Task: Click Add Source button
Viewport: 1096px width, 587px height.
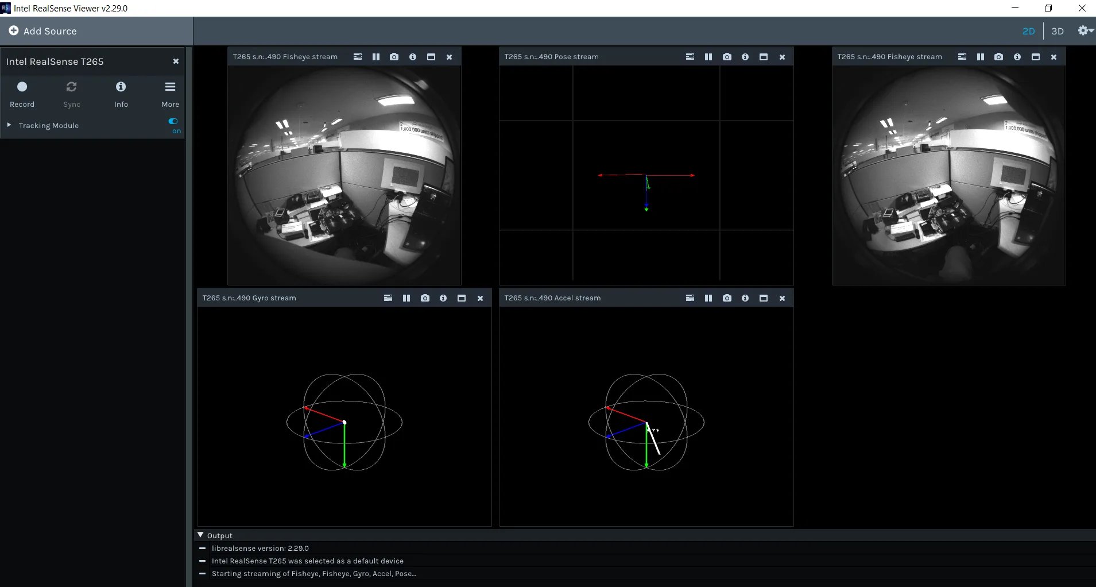Action: (x=42, y=31)
